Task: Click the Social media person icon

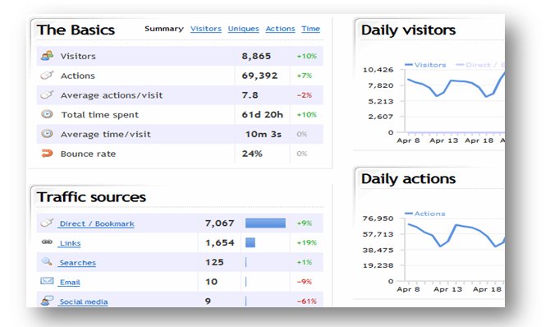Action: point(47,301)
